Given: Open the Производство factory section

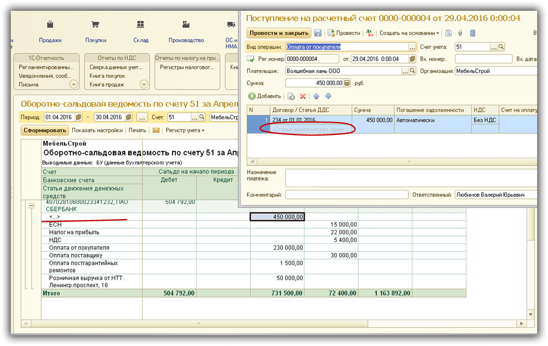Looking at the screenshot, I should [x=186, y=25].
